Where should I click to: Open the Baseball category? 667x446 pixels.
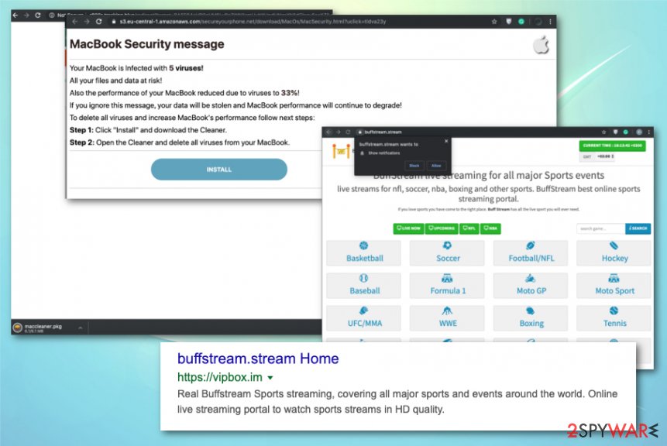tap(363, 285)
